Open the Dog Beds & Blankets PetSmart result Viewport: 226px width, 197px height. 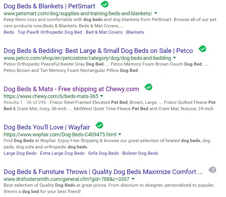[x=50, y=6]
